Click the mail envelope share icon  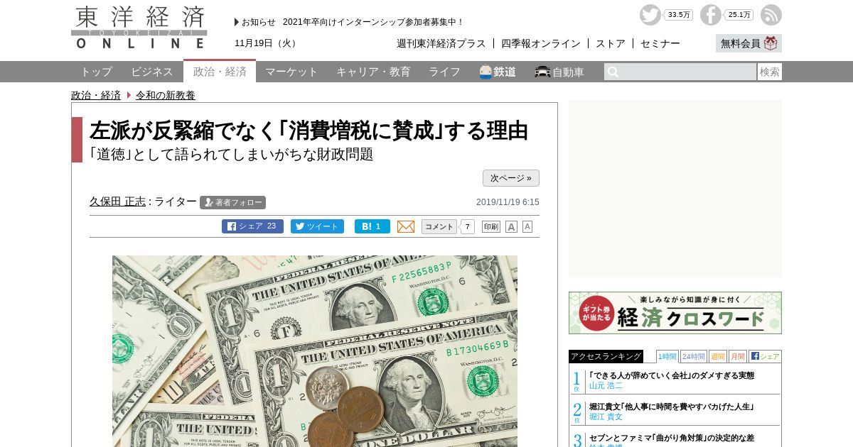[x=406, y=226]
